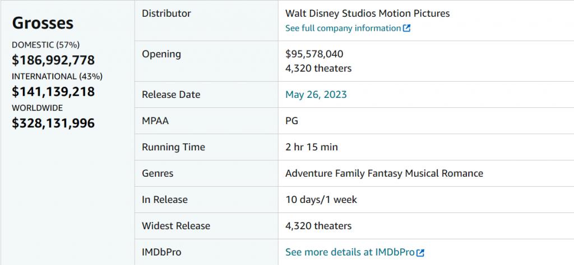Screen dimensions: 574x265
Task: Follow the See more details at IMDbPro link
Action: tap(350, 253)
